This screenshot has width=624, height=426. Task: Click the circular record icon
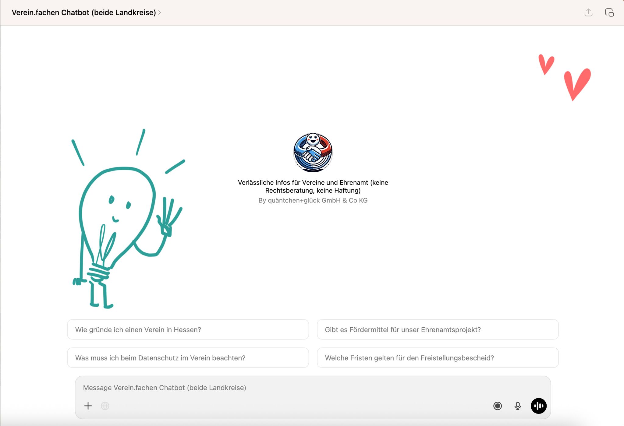tap(497, 406)
